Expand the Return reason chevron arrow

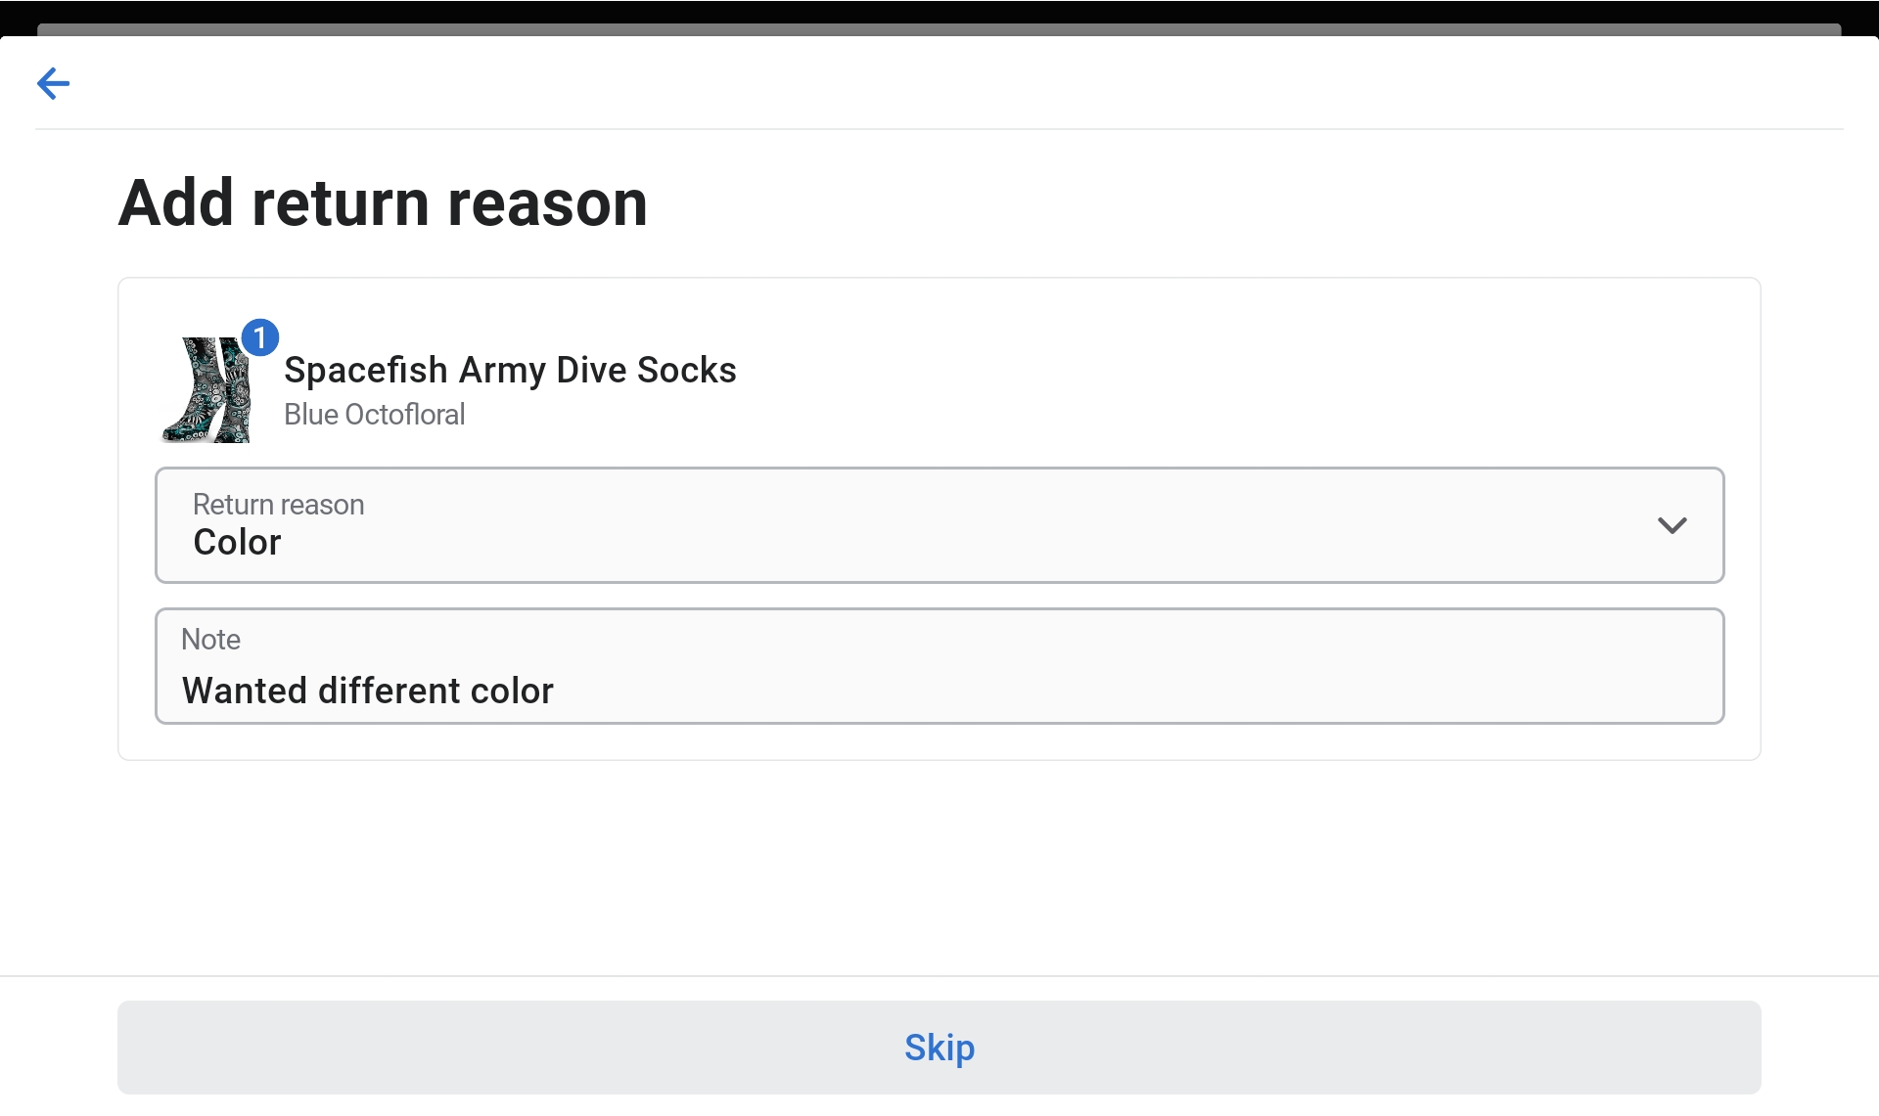(x=1672, y=525)
